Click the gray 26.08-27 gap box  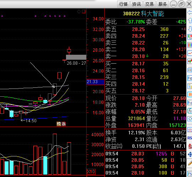pos(76,57)
